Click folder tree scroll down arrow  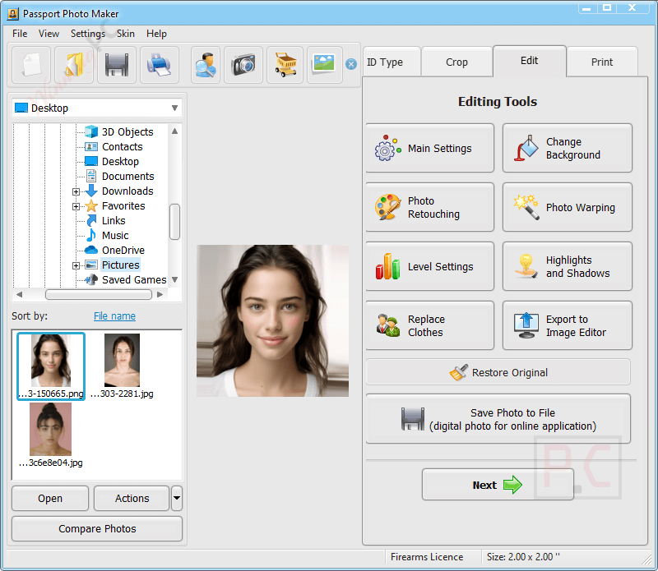pos(175,279)
